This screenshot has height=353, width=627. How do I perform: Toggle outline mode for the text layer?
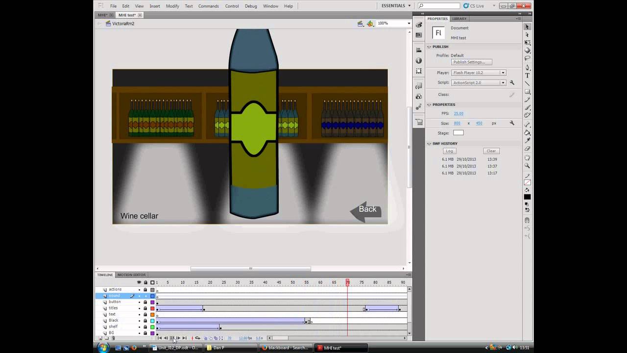click(152, 314)
